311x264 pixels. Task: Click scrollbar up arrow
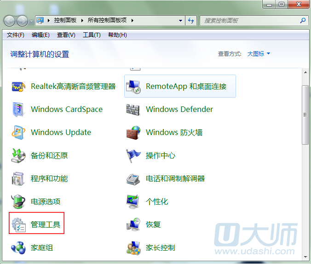(x=305, y=72)
